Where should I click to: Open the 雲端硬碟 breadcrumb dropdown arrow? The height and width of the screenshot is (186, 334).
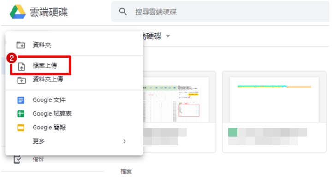168,36
